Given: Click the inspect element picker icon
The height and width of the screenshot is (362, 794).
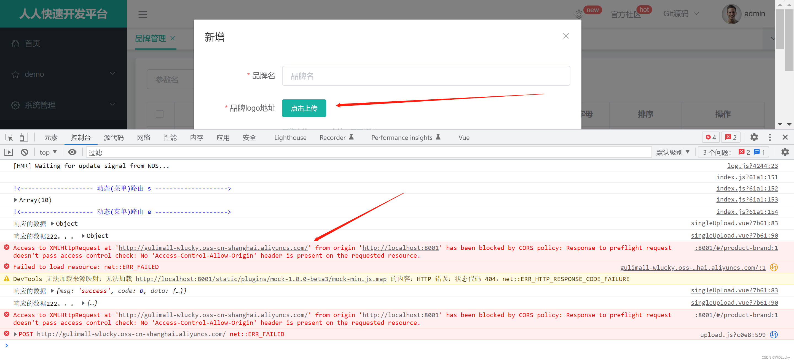Looking at the screenshot, I should click(9, 138).
